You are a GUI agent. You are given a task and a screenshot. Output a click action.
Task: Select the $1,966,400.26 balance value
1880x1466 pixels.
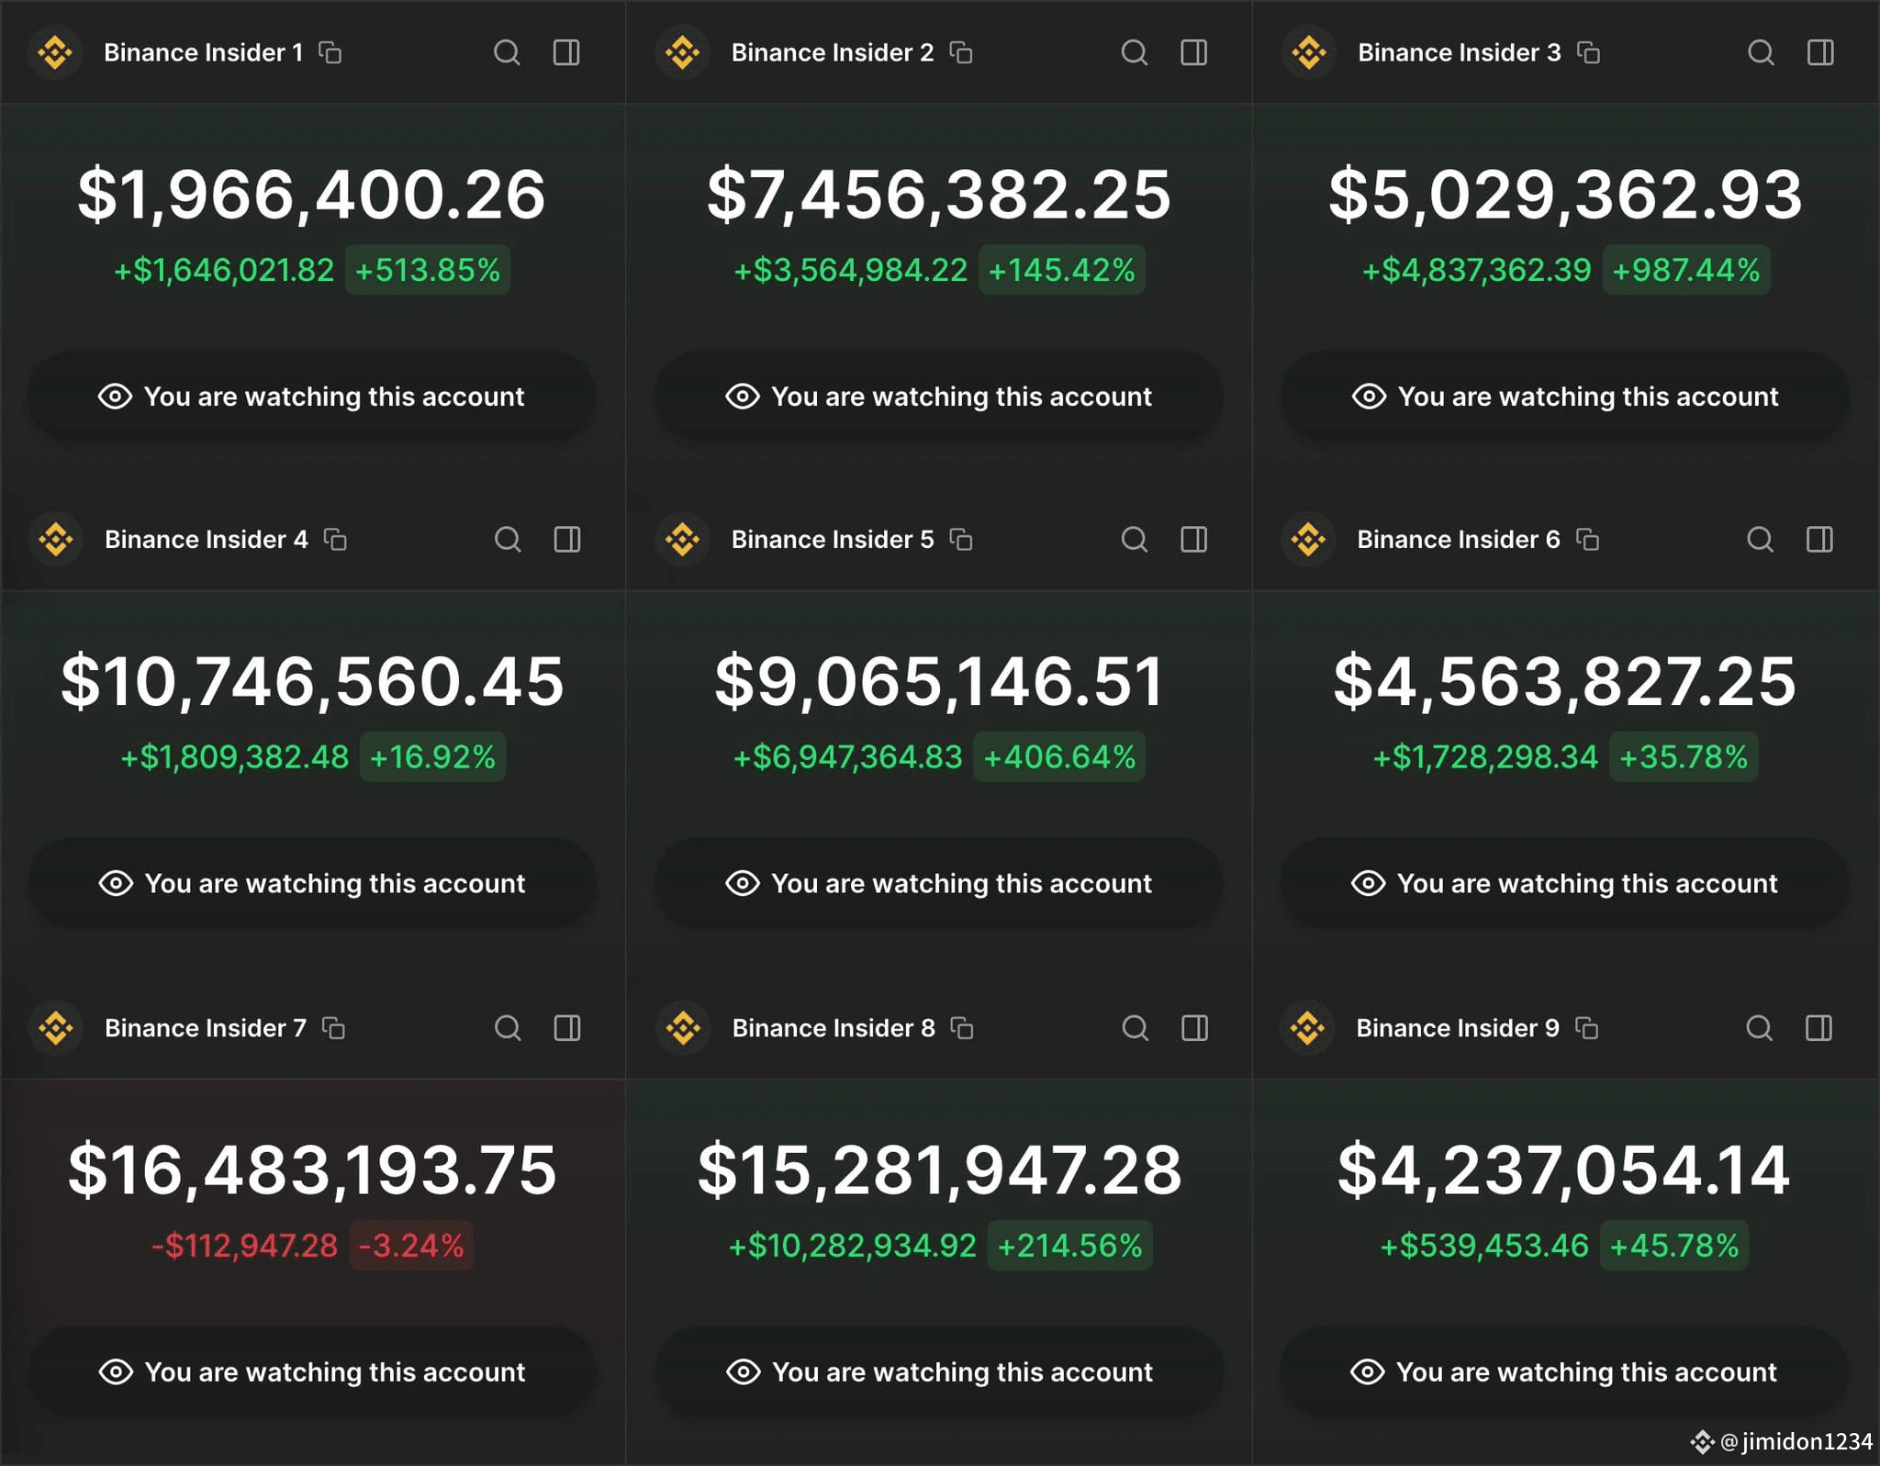[x=312, y=195]
